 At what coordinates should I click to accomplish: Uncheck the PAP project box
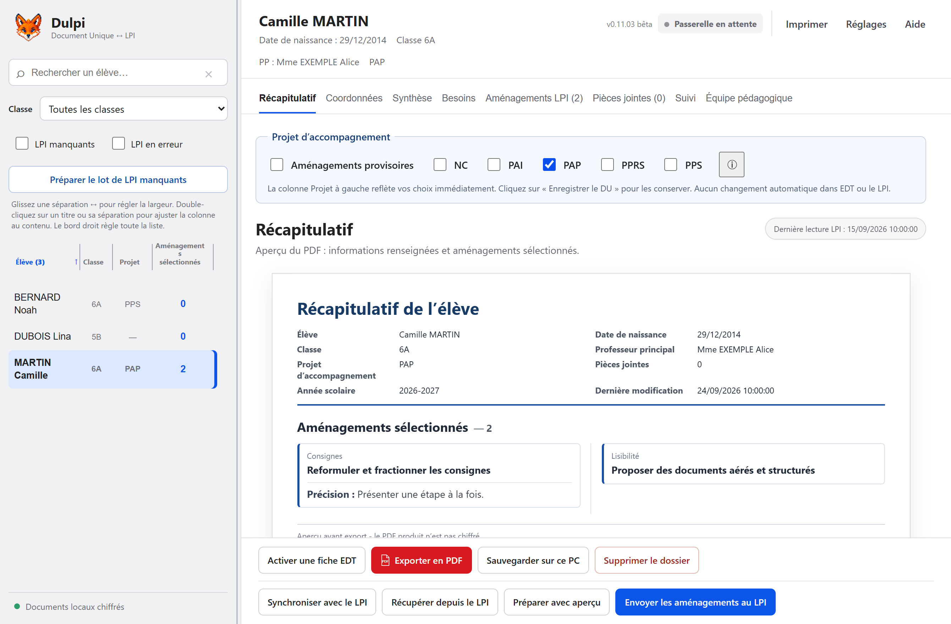pyautogui.click(x=549, y=165)
